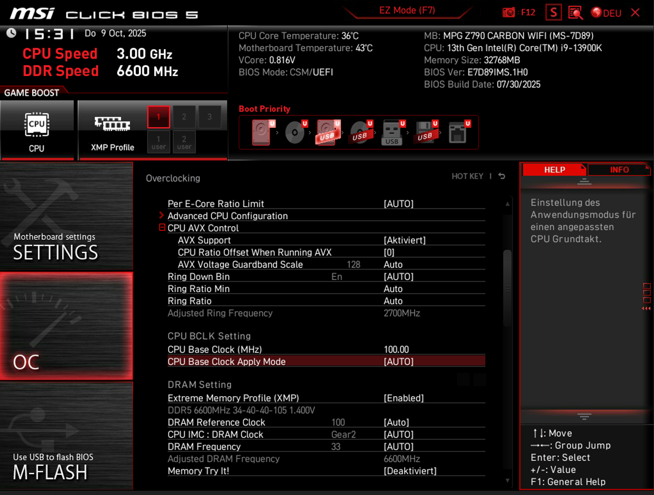Select the AVX Support label
The height and width of the screenshot is (495, 654).
click(204, 240)
